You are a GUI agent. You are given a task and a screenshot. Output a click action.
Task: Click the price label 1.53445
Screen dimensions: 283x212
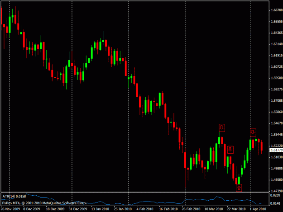point(277,135)
